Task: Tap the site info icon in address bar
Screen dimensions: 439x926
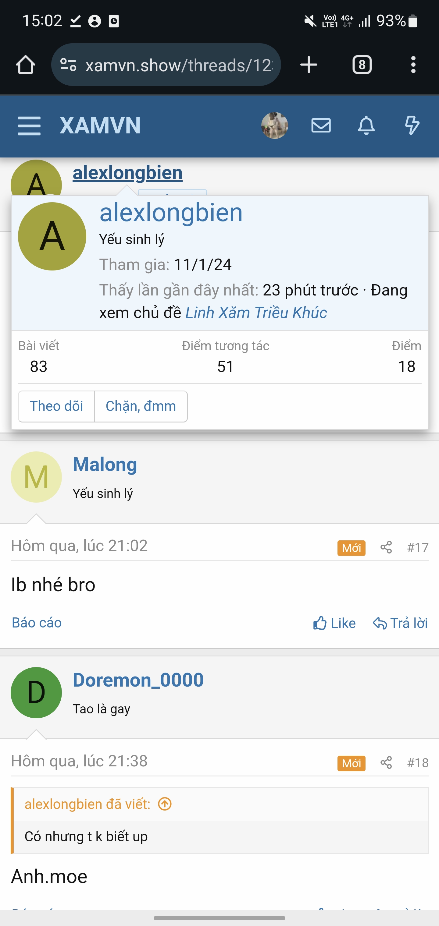Action: click(x=68, y=65)
